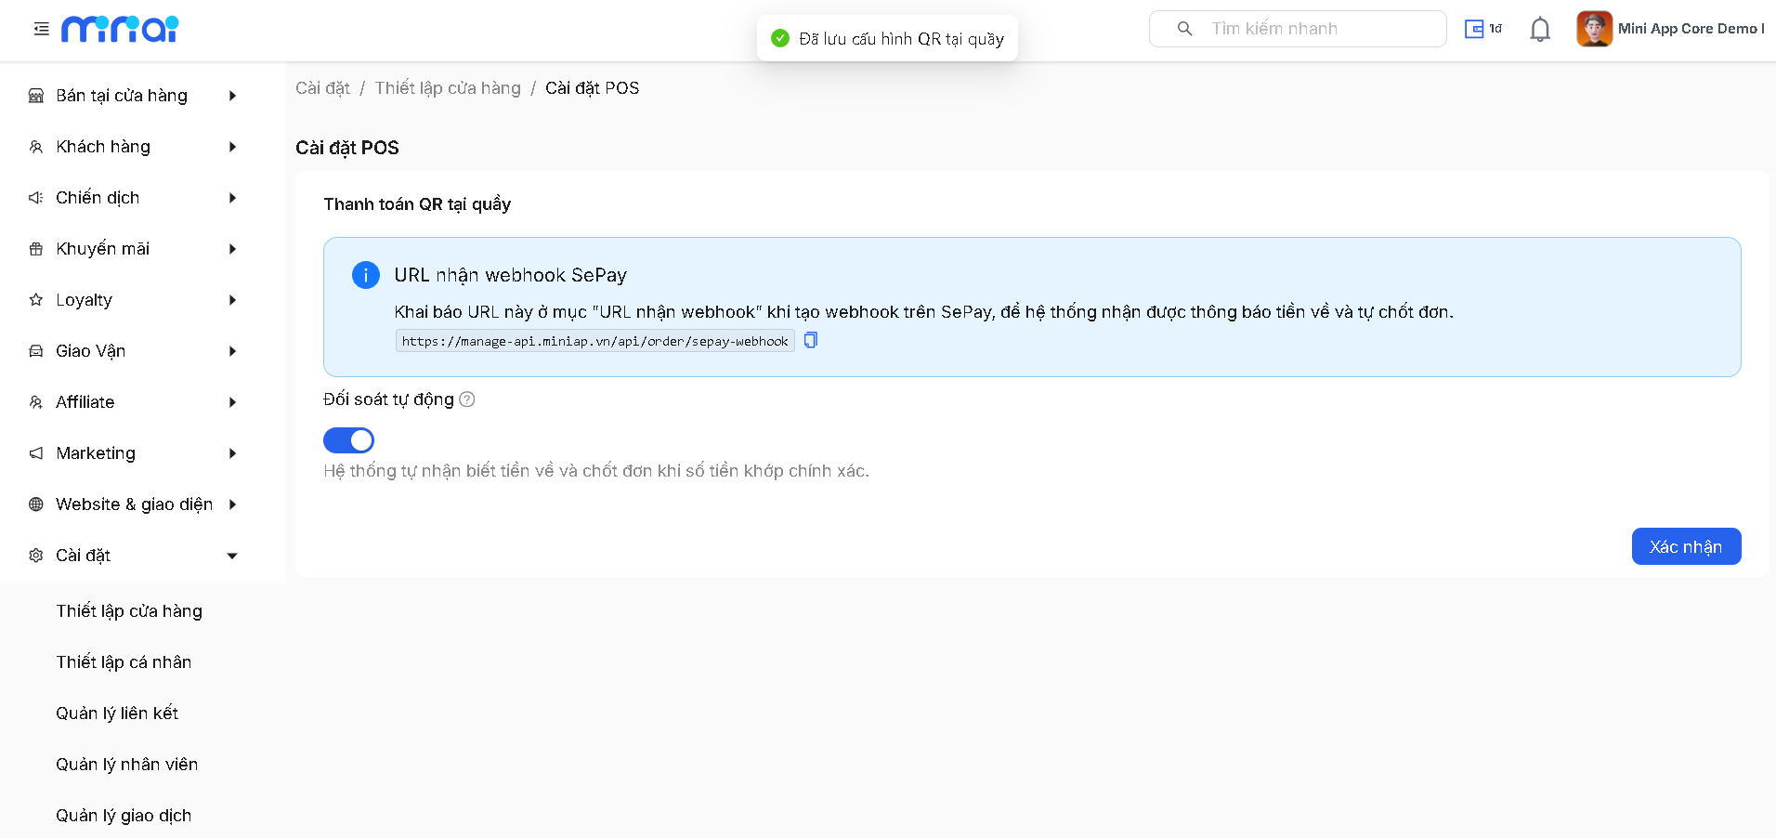Go to Thiết lập cửa hàng breadcrumb
This screenshot has height=838, width=1776.
pyautogui.click(x=448, y=88)
